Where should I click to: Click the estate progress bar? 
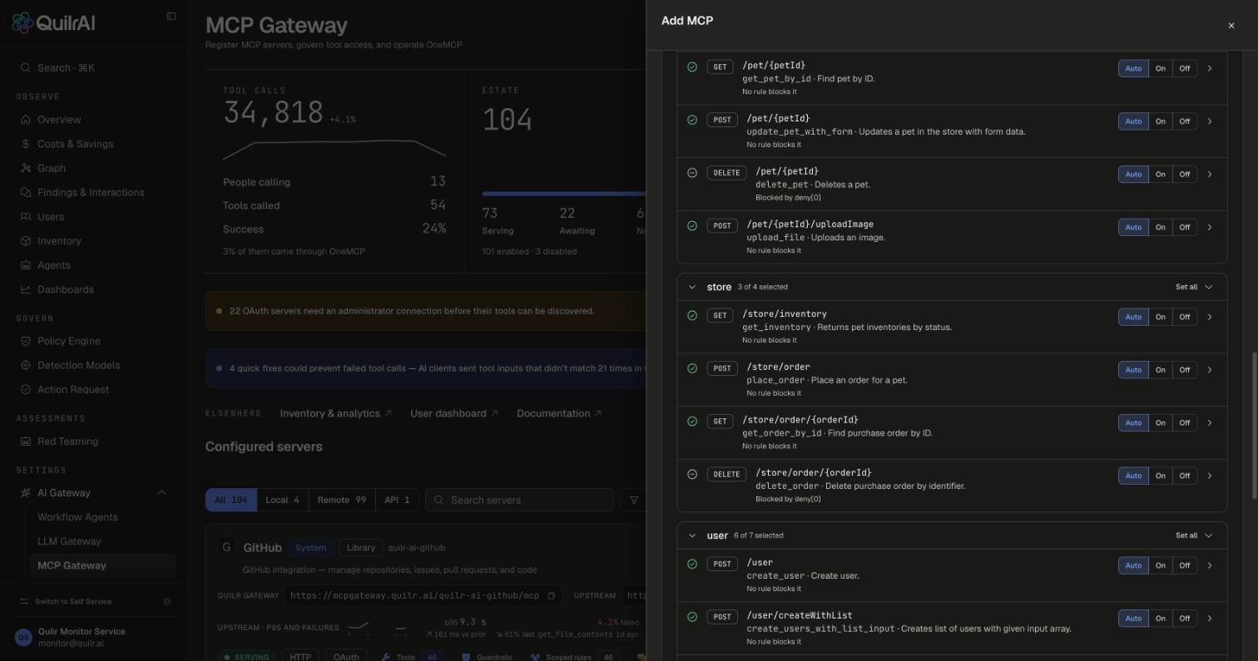point(564,194)
